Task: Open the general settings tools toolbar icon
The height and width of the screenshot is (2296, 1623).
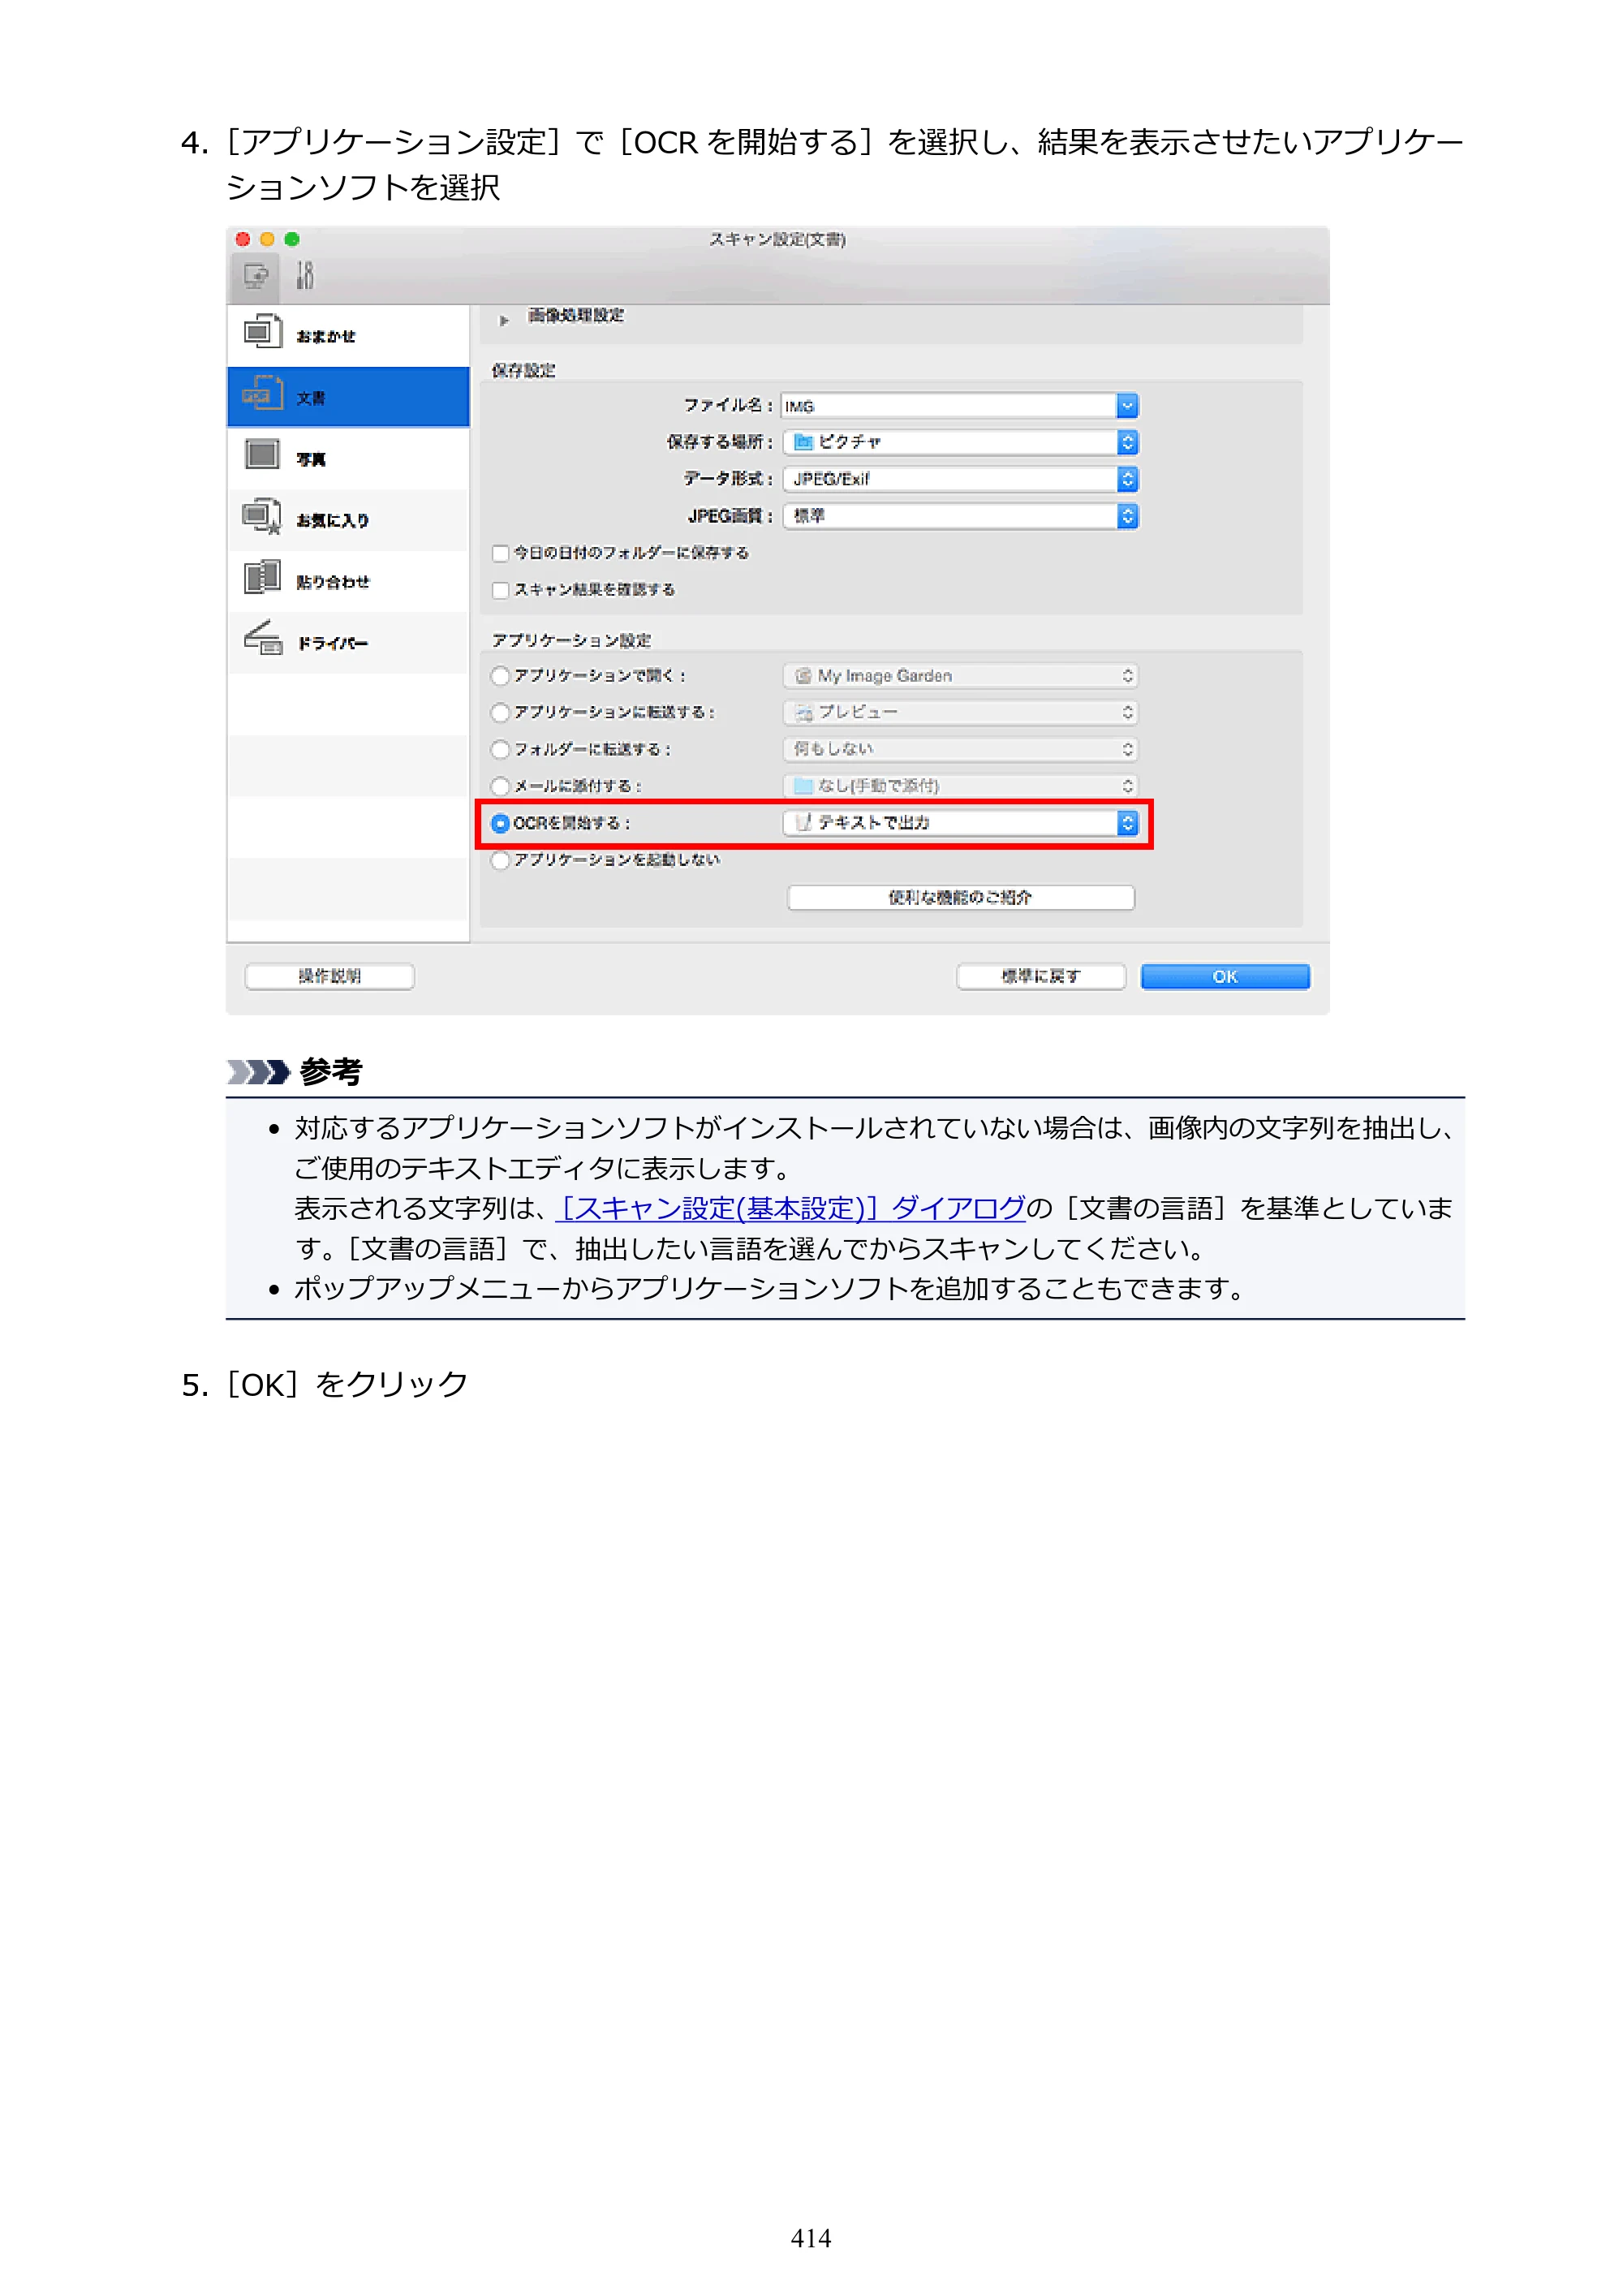Action: [x=305, y=275]
